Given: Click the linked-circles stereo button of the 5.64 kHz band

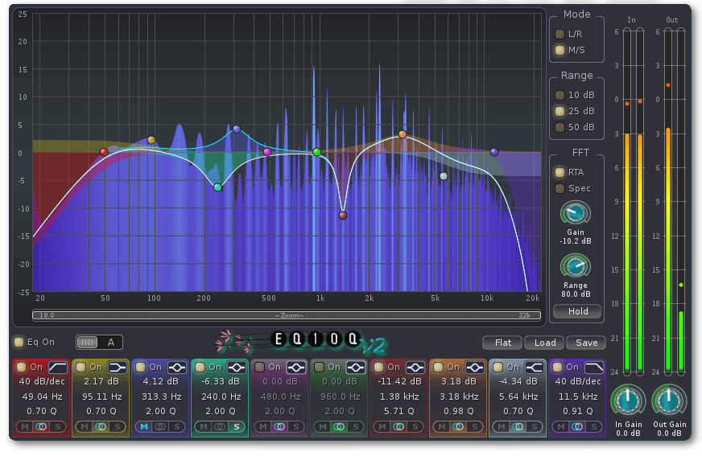Looking at the screenshot, I should pos(518,427).
